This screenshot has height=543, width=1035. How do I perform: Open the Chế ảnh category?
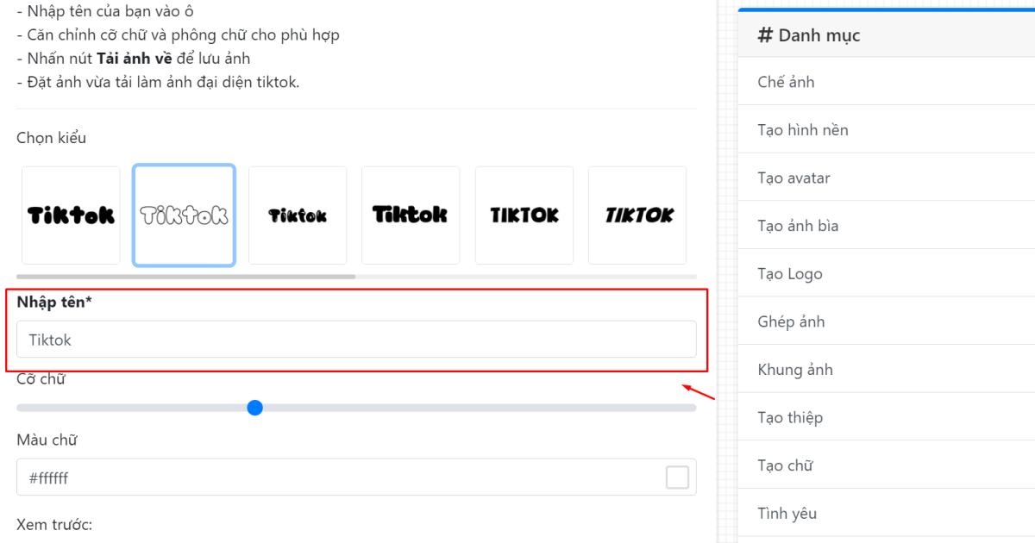tap(786, 83)
